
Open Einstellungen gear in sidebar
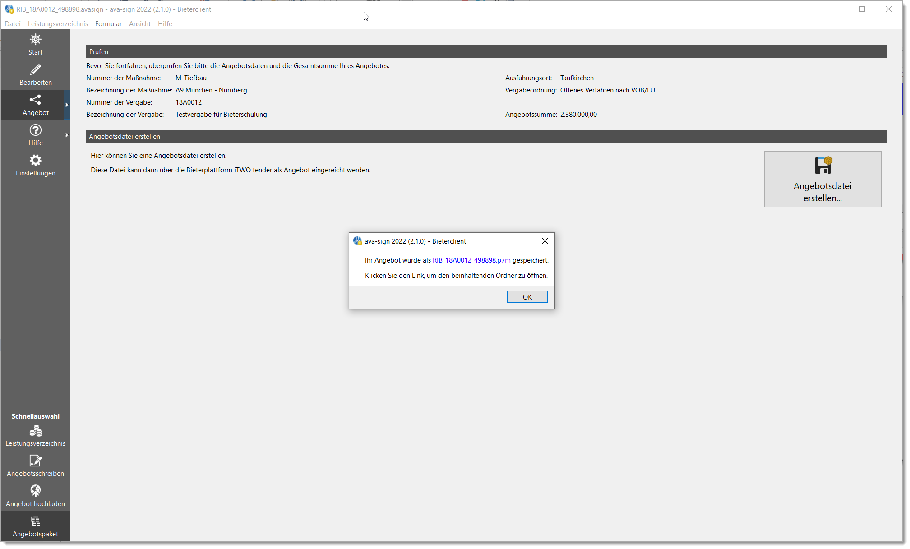click(35, 166)
